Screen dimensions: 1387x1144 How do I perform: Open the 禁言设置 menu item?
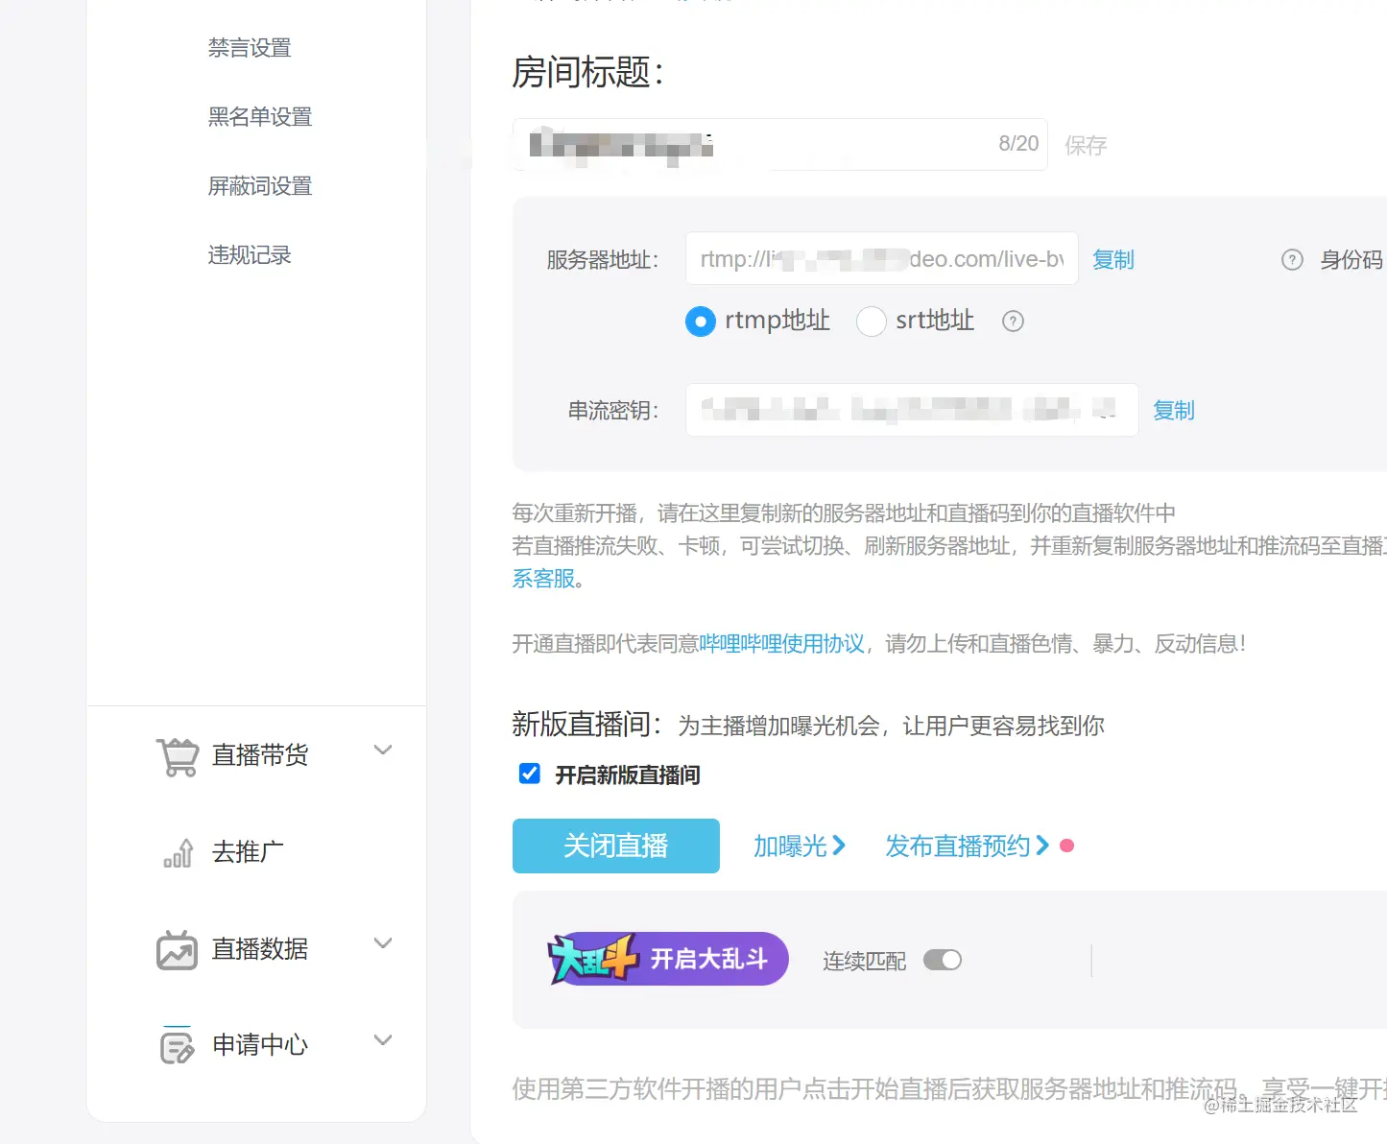(250, 48)
